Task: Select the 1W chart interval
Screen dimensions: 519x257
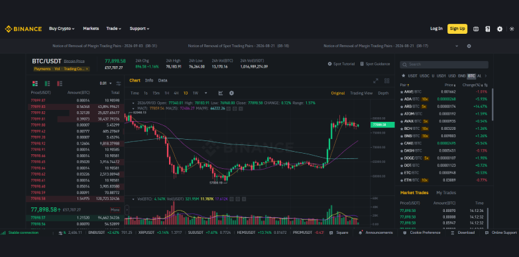Action: point(196,93)
